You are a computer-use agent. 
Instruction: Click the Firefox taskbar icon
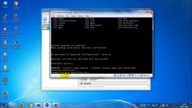pos(21,105)
